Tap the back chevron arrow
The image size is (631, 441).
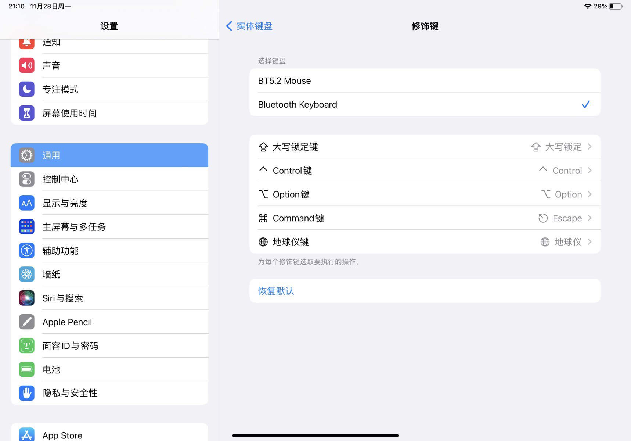tap(229, 26)
